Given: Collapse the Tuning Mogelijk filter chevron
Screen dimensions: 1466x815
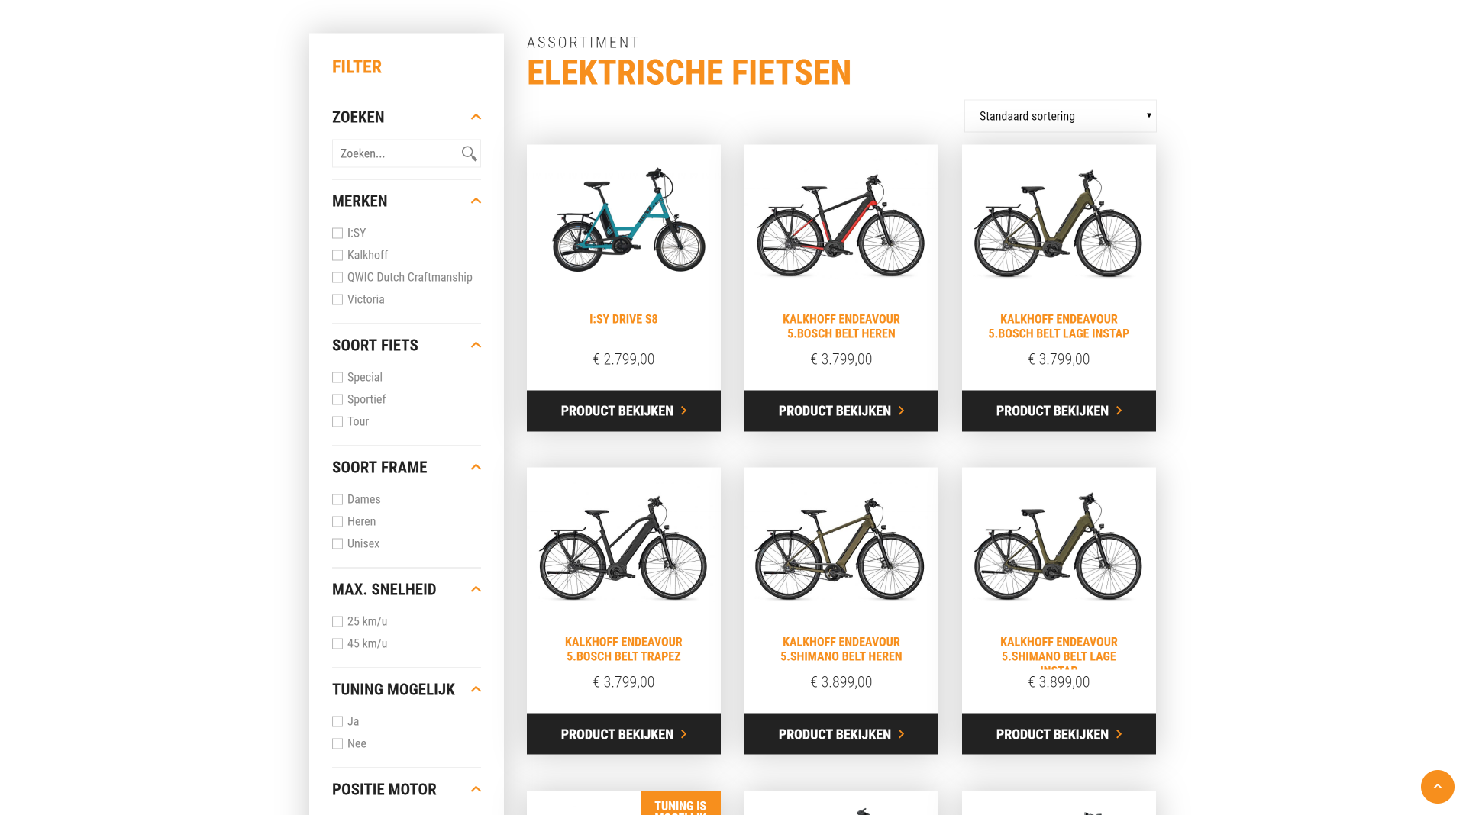Looking at the screenshot, I should 476,689.
